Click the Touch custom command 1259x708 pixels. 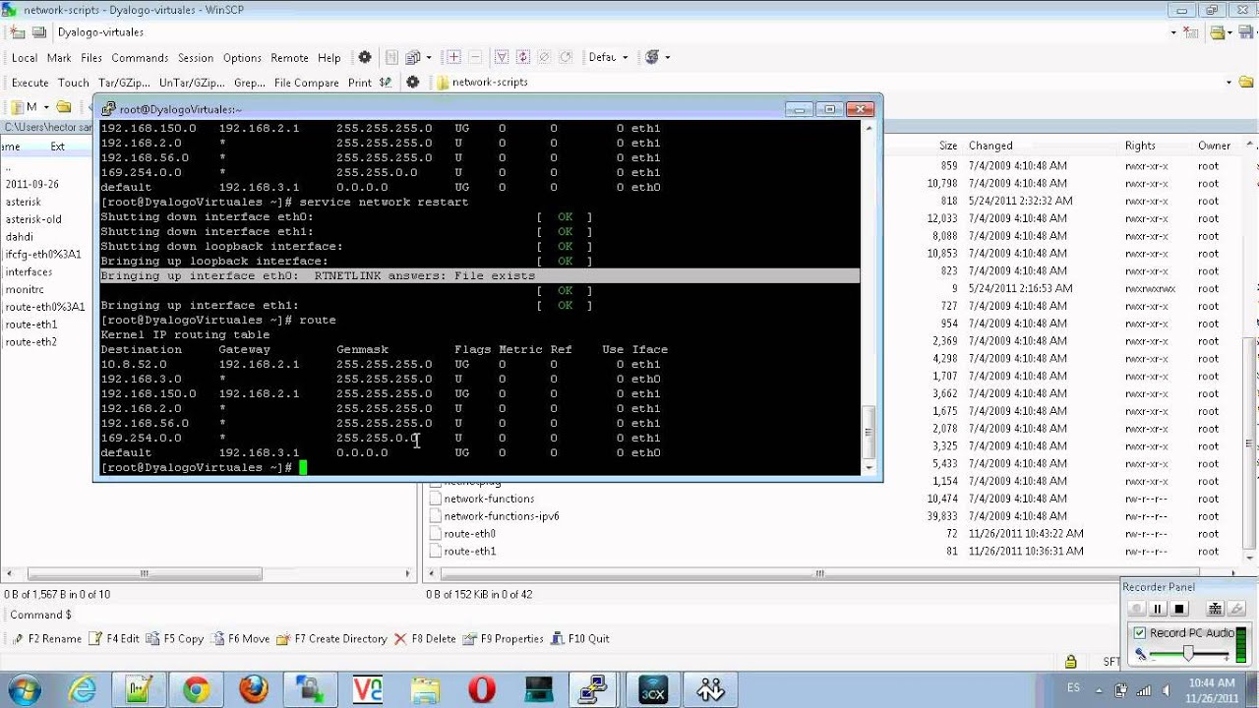74,83
